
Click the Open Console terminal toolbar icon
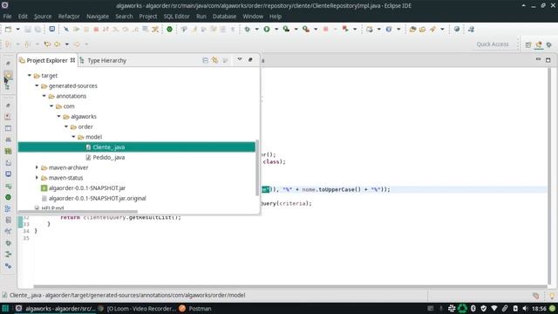(52, 29)
